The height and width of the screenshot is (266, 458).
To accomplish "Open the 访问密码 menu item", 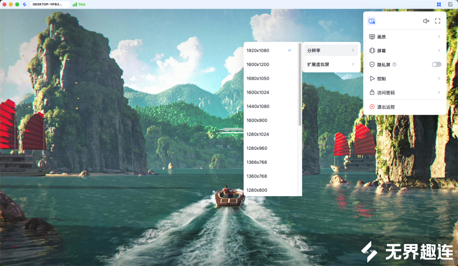I will (405, 92).
